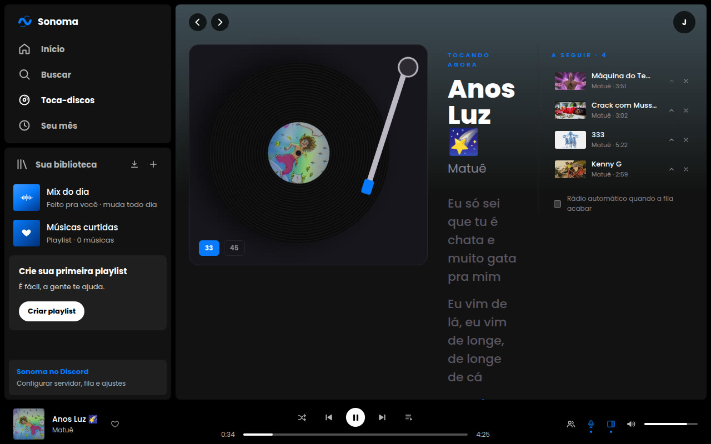This screenshot has width=711, height=444.
Task: Seek within the song progress bar
Action: pyautogui.click(x=355, y=435)
